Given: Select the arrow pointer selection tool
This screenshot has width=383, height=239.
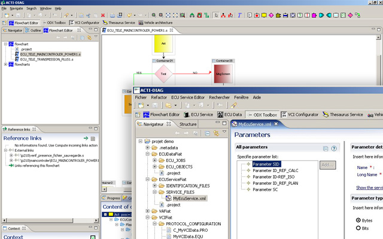Looking at the screenshot, I should [x=216, y=16].
